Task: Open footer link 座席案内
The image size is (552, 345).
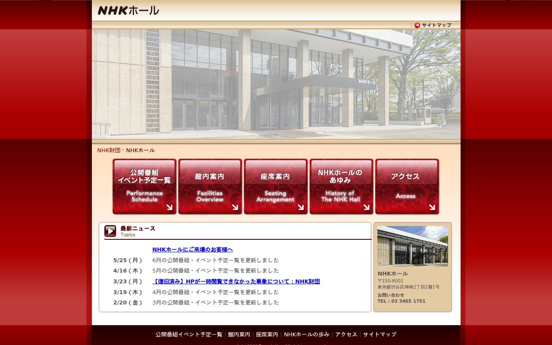Action: pyautogui.click(x=267, y=335)
